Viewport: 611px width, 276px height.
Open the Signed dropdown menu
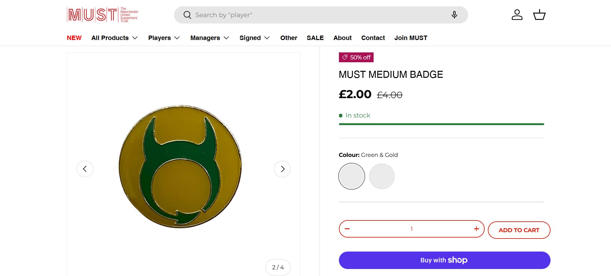point(255,38)
